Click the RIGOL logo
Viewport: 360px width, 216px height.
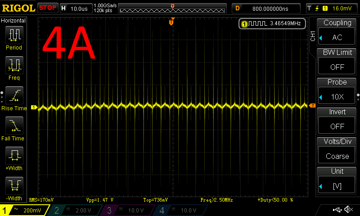click(18, 8)
